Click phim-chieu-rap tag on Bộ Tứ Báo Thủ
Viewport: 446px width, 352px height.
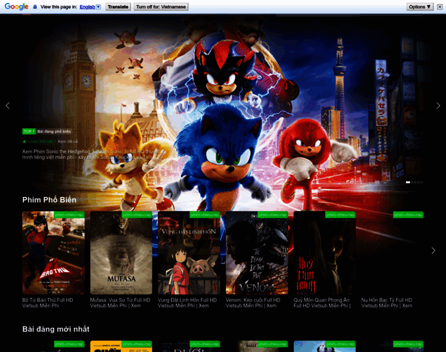69,215
